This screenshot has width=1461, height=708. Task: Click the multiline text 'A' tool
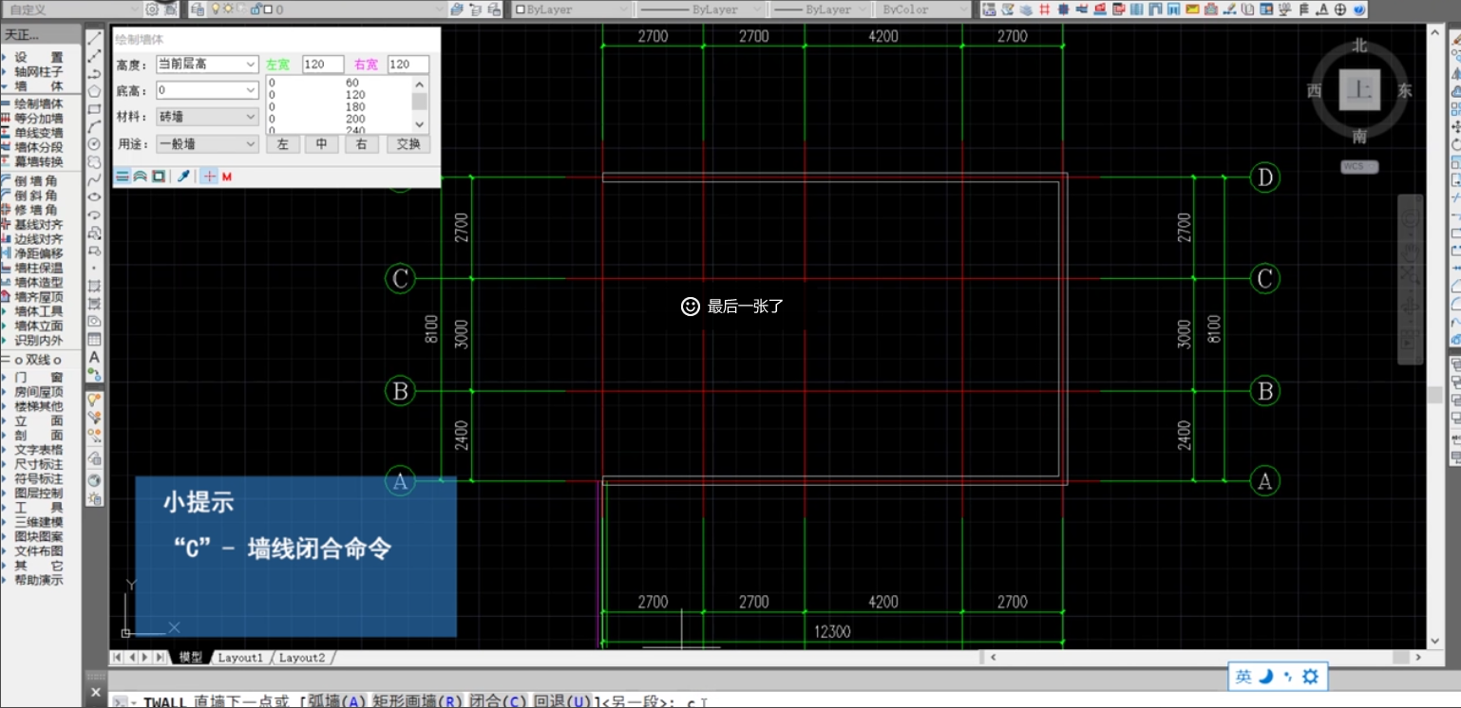pyautogui.click(x=94, y=357)
